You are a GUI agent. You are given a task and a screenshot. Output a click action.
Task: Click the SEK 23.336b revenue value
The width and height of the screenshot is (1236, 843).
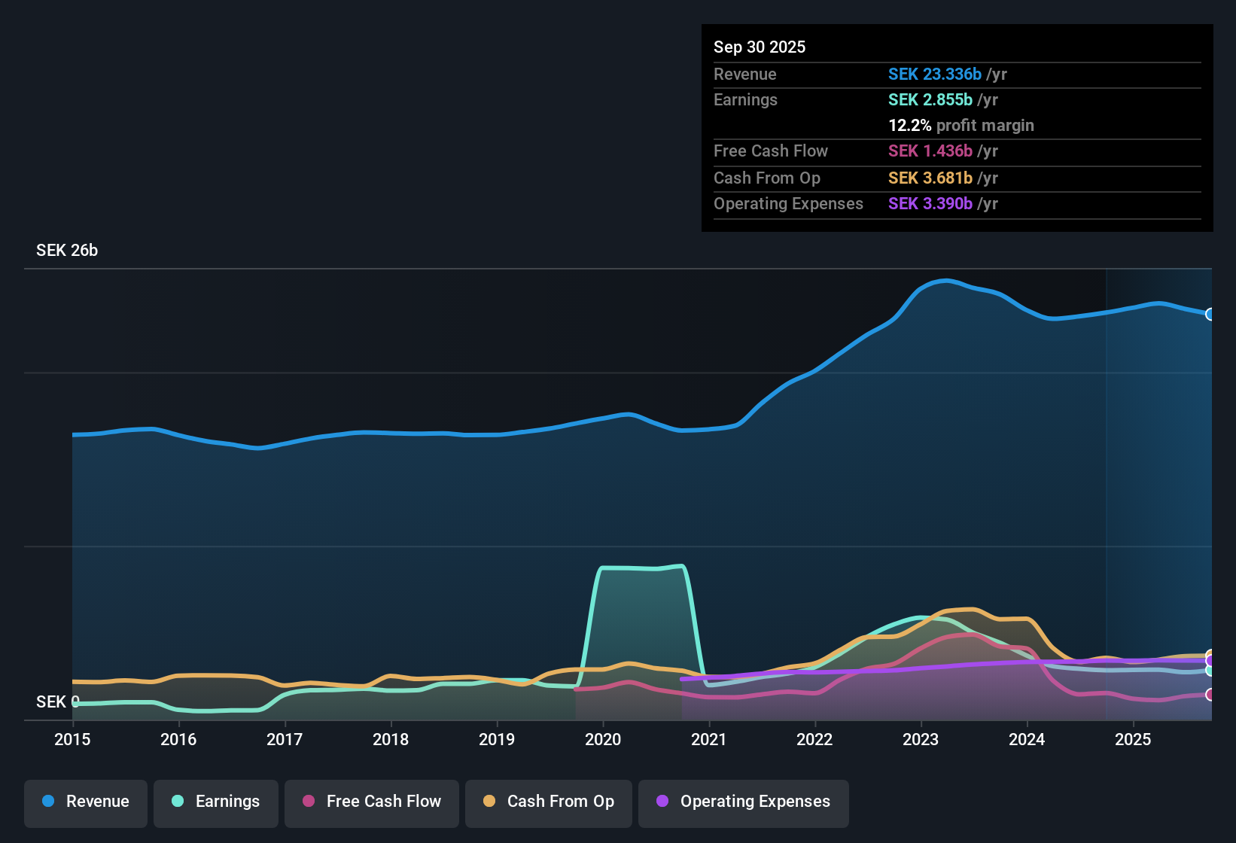pyautogui.click(x=935, y=74)
